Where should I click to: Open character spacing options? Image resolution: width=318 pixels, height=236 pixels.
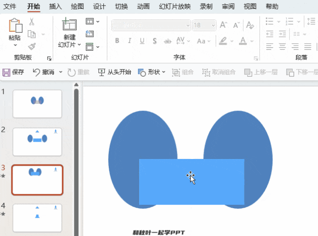tap(183, 41)
